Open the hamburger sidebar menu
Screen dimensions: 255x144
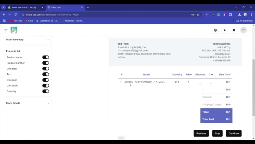[x=6, y=30]
